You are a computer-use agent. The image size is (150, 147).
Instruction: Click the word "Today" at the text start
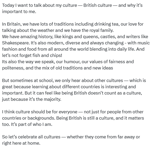click(8, 5)
